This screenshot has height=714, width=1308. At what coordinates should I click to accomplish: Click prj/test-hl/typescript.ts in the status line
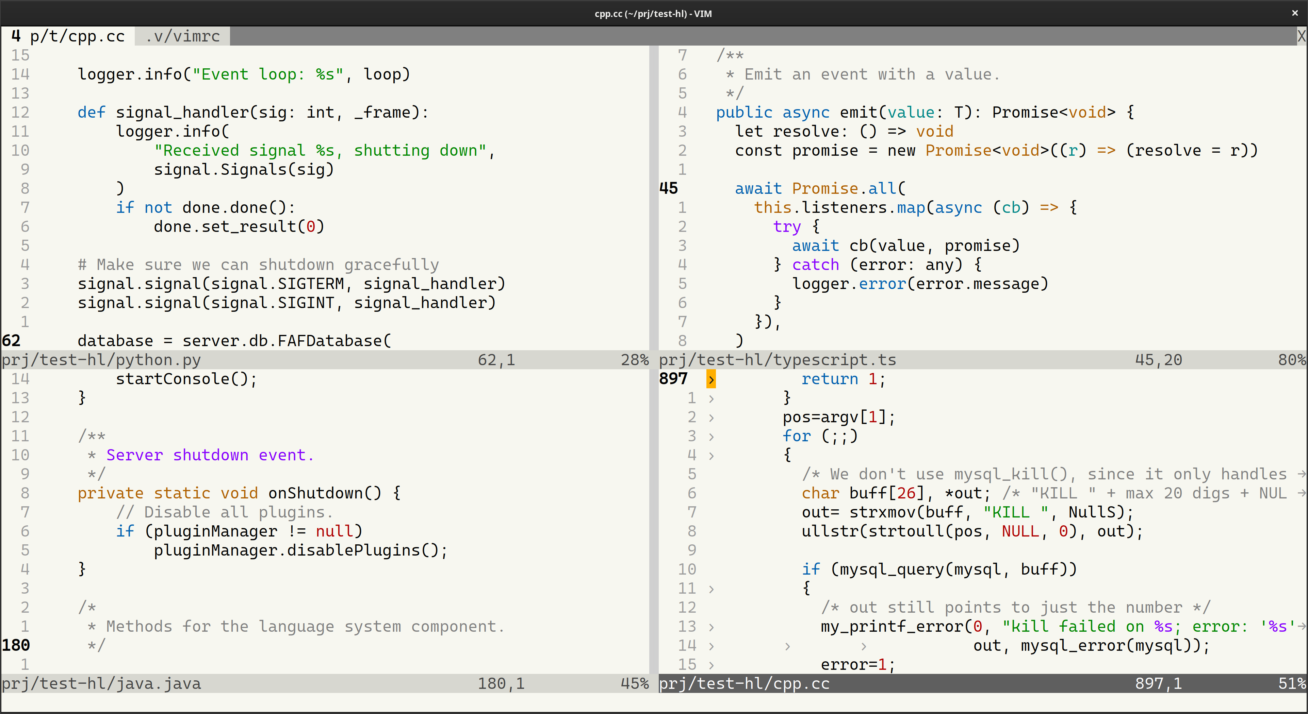[x=777, y=360]
